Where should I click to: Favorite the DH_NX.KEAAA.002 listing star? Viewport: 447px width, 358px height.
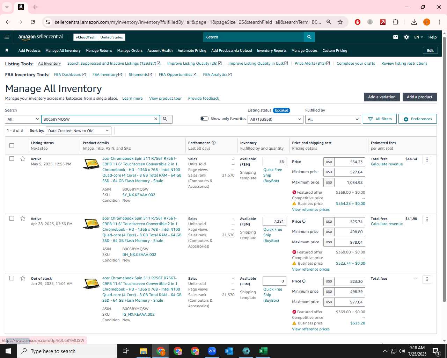click(23, 219)
